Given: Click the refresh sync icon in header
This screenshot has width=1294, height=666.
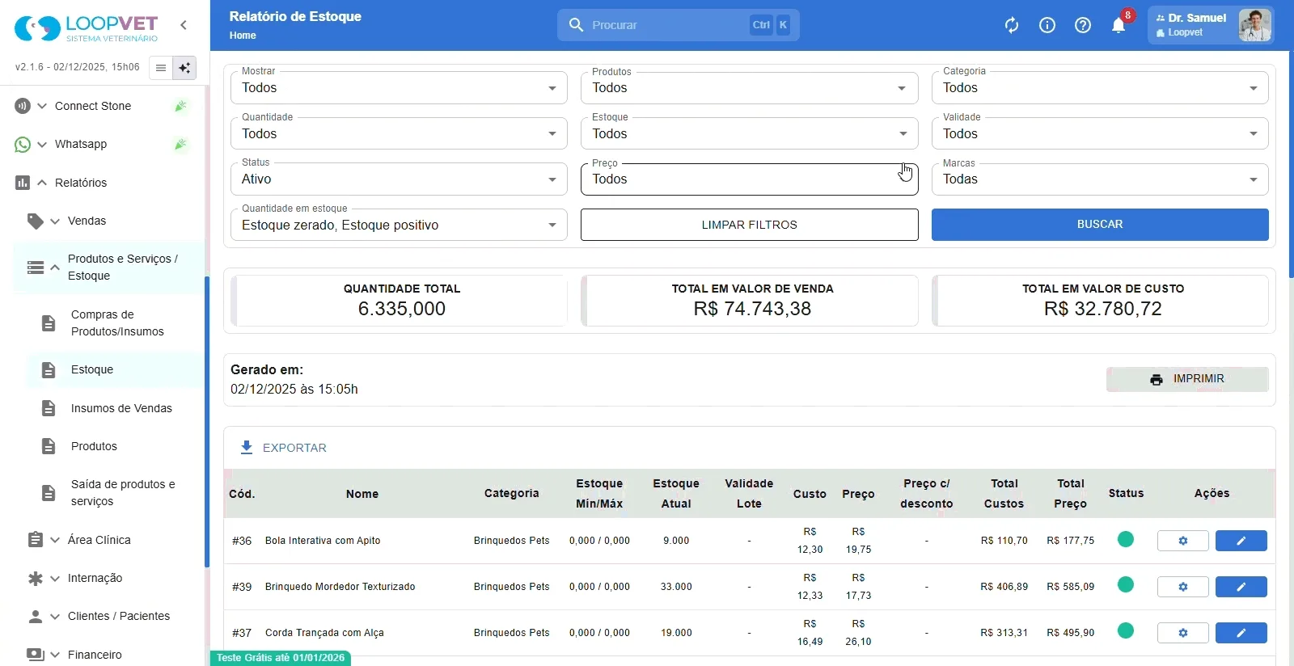Looking at the screenshot, I should tap(1012, 25).
